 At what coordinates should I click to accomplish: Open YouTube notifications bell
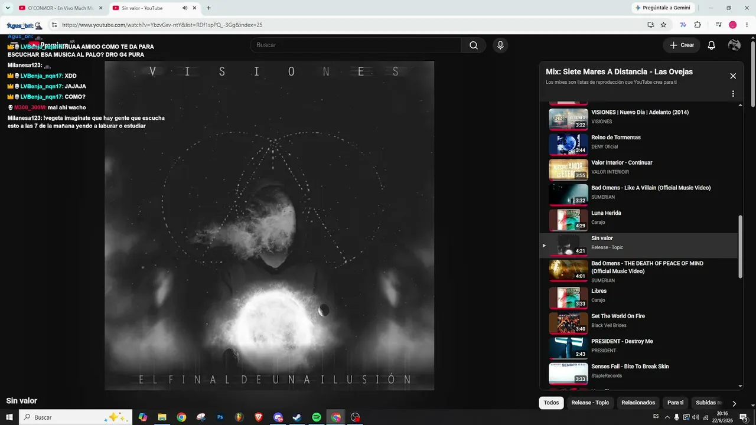pyautogui.click(x=712, y=45)
